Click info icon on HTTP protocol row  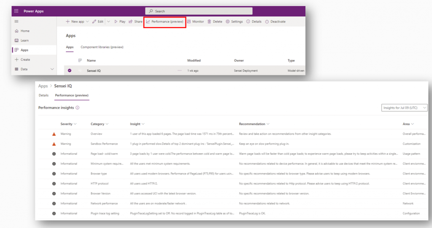point(54,183)
